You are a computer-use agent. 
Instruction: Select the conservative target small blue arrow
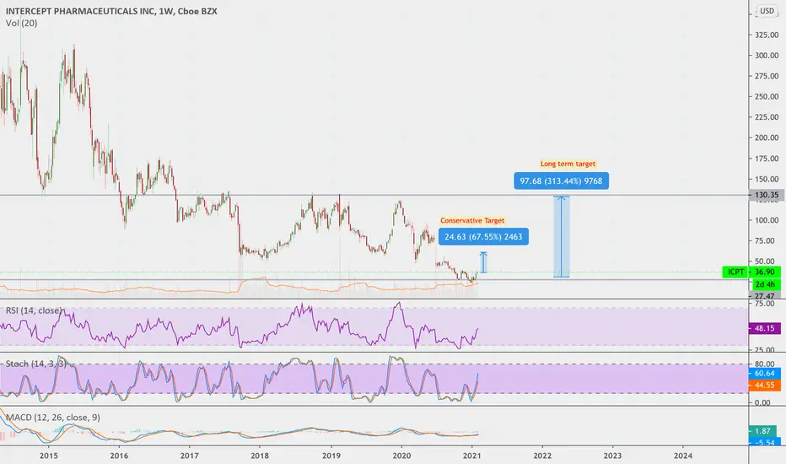(x=484, y=262)
